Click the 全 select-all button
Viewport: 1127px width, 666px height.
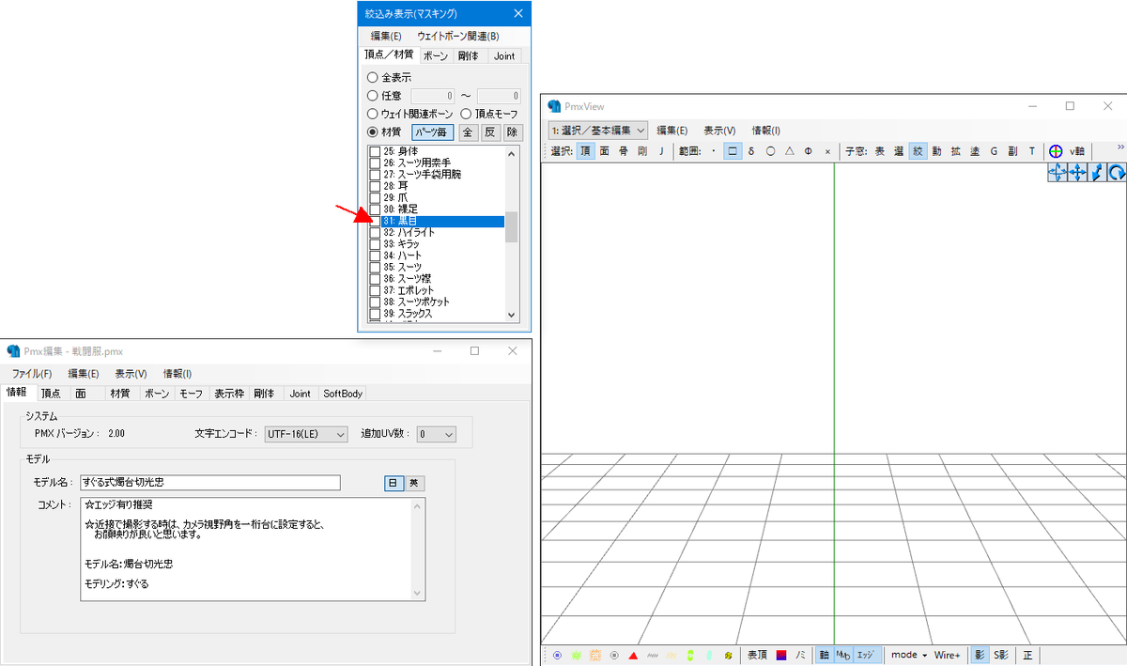(469, 132)
